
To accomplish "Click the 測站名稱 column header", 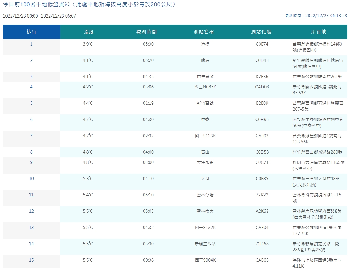I will pyautogui.click(x=204, y=32).
